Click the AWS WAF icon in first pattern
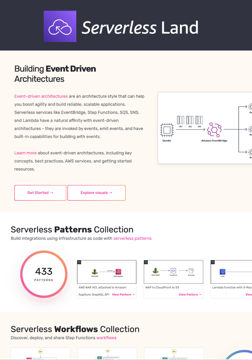This screenshot has width=252, height=360. [95, 272]
